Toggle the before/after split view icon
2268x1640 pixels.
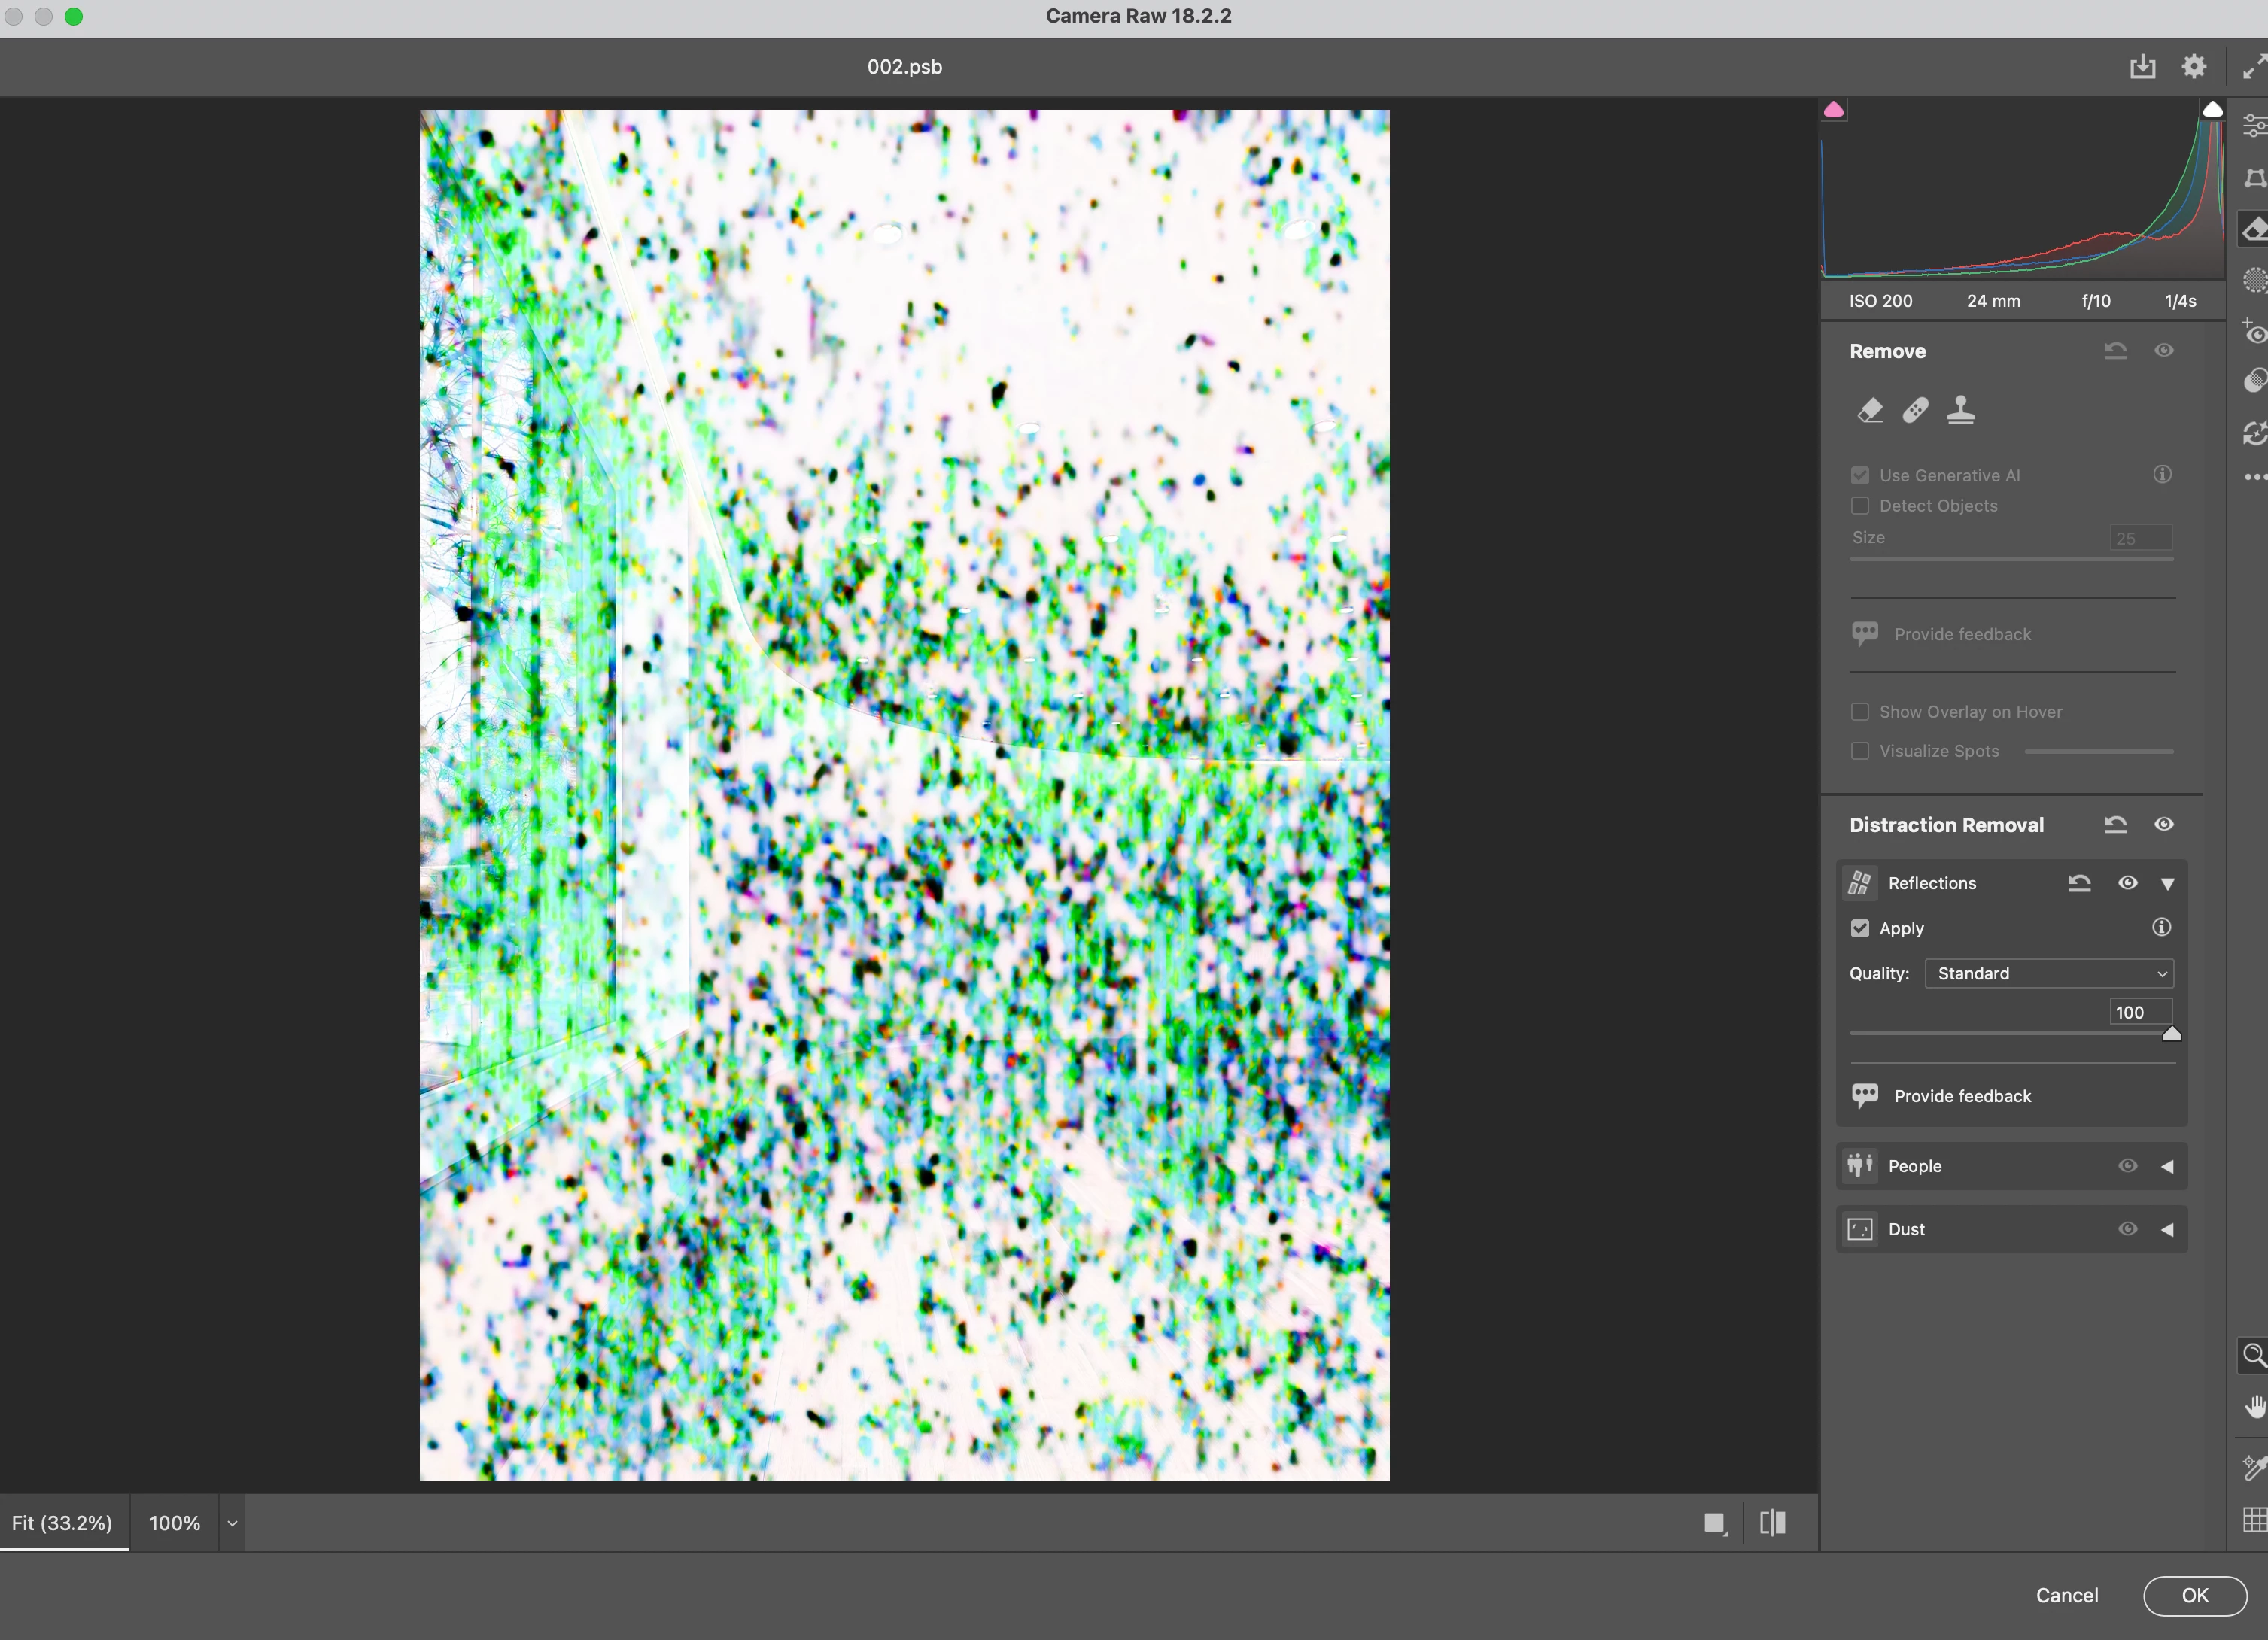tap(1772, 1523)
